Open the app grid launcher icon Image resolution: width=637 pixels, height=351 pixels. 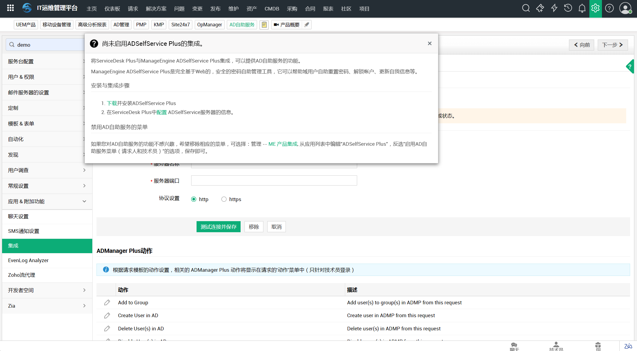click(10, 8)
